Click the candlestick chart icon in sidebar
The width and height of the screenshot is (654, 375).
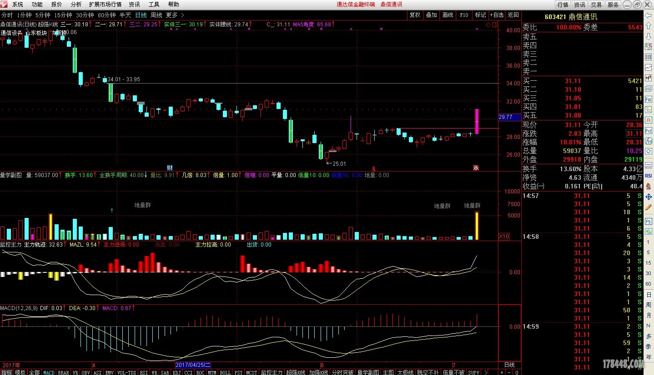click(649, 78)
